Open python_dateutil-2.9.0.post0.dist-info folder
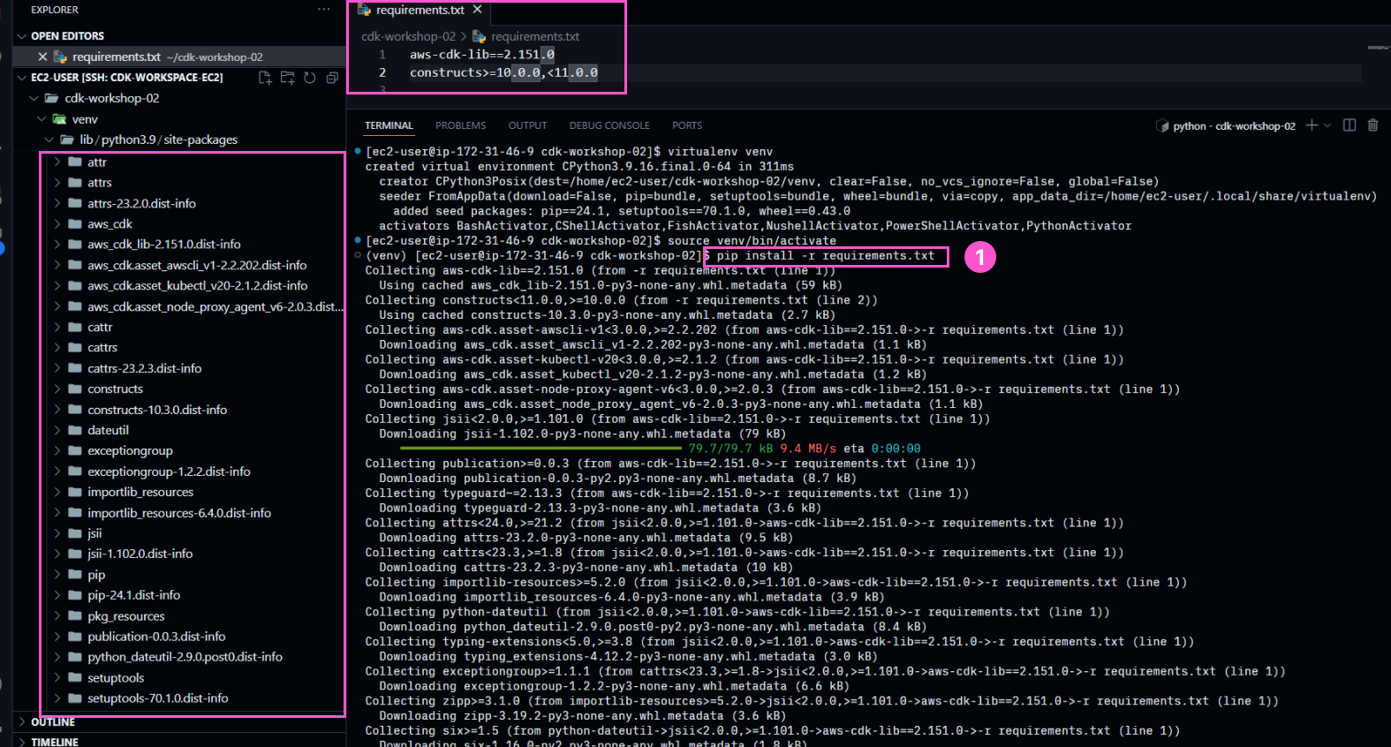The image size is (1391, 747). click(x=185, y=657)
